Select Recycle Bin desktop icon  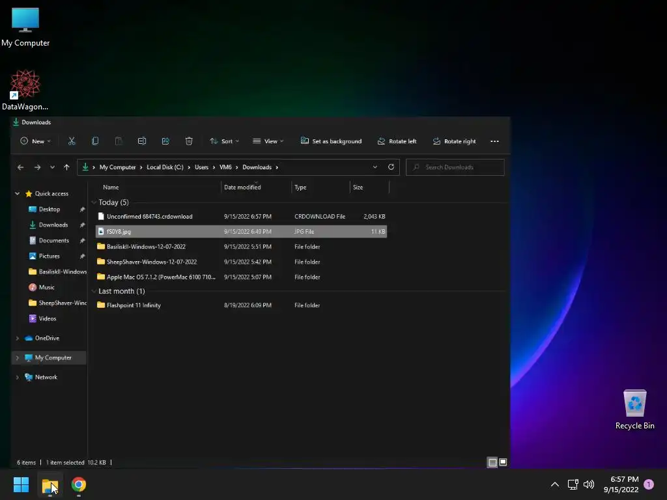coord(634,410)
